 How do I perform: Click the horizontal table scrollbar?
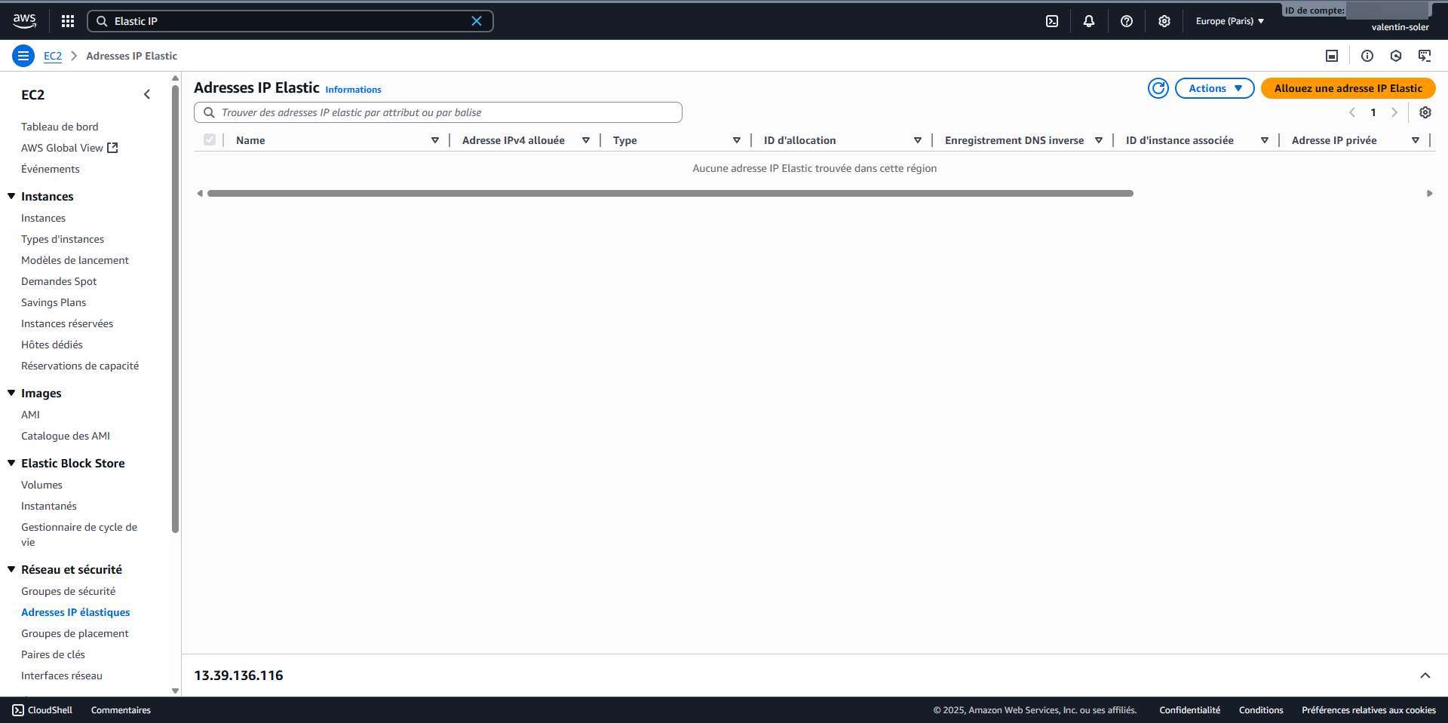670,194
